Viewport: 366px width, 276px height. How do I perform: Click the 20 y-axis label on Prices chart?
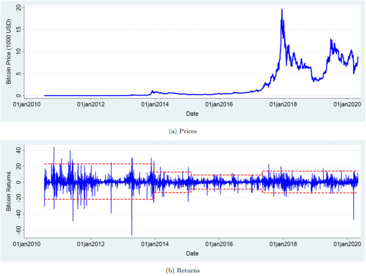(x=18, y=8)
